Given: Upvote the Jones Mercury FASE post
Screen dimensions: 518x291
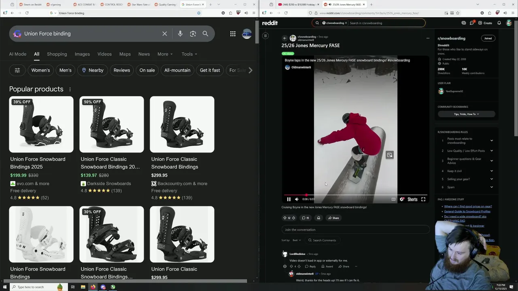Looking at the screenshot, I should (x=284, y=218).
